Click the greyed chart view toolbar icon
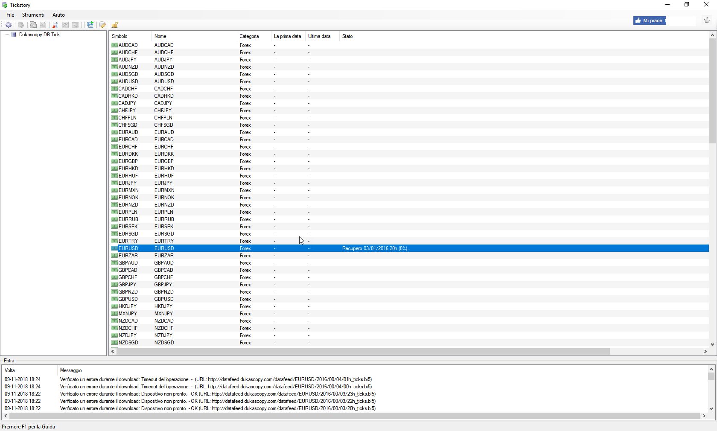Viewport: 717px width, 431px height. click(x=65, y=25)
